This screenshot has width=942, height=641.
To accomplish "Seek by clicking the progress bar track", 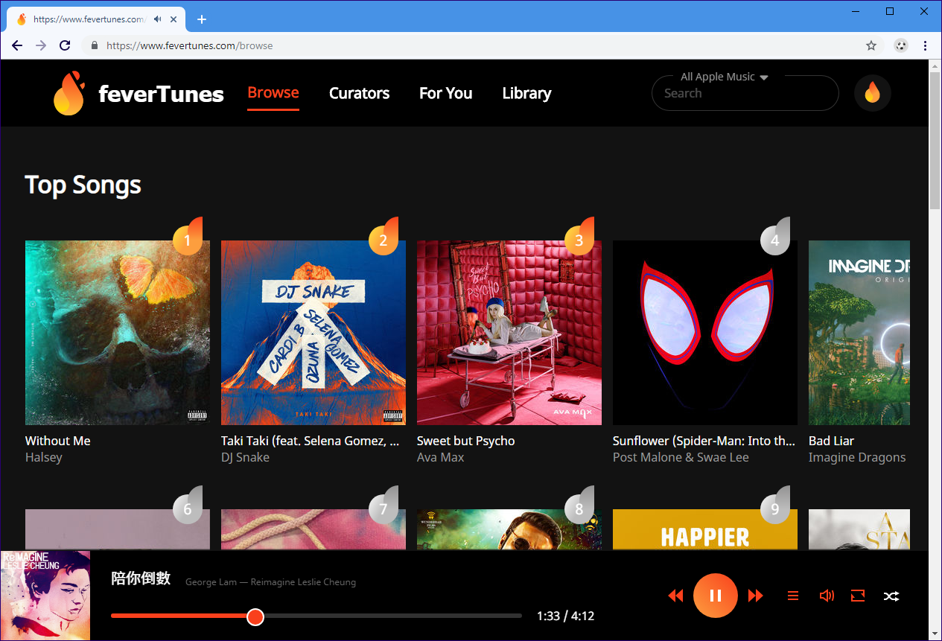I will point(316,616).
